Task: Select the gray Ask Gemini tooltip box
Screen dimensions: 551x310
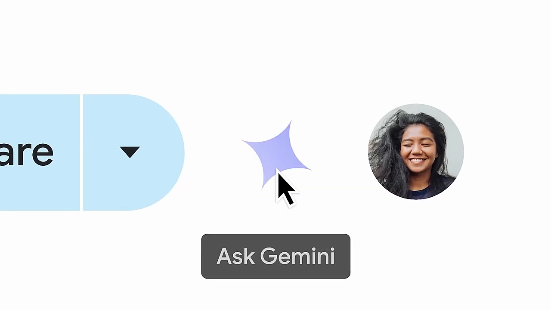Action: [x=275, y=256]
